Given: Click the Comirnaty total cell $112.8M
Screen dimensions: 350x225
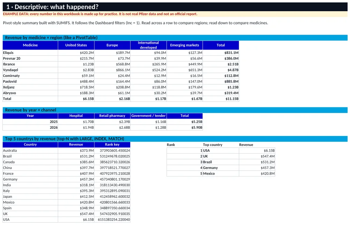Looking at the screenshot, I should (221, 76).
